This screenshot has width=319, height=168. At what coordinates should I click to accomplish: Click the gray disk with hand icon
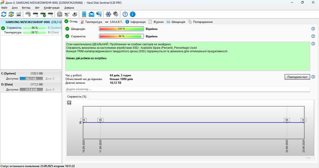(x=28, y=14)
